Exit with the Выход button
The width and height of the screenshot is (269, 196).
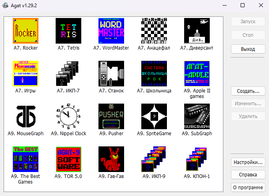248,49
